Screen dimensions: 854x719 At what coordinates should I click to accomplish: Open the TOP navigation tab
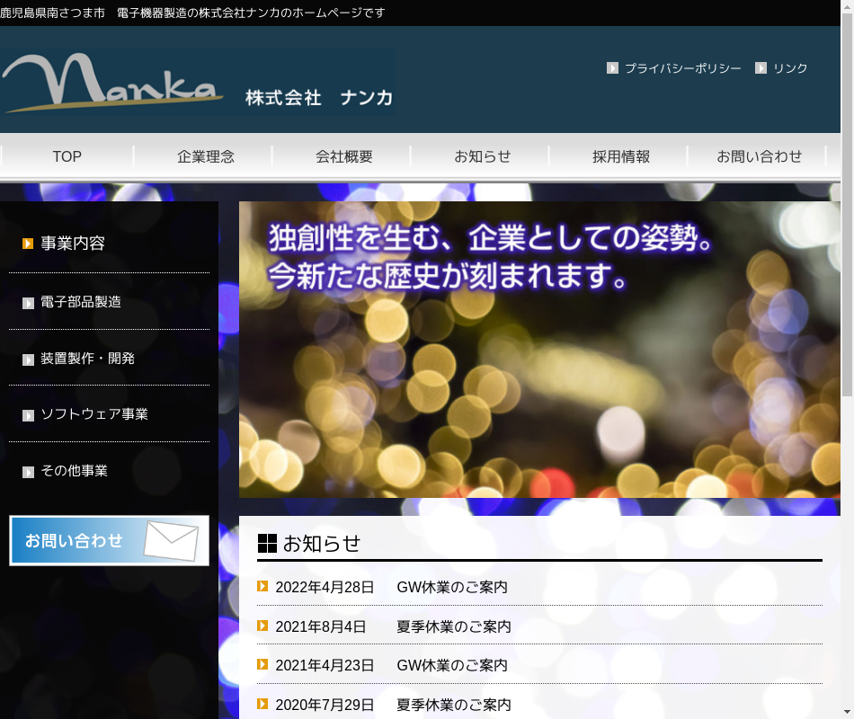pos(67,156)
